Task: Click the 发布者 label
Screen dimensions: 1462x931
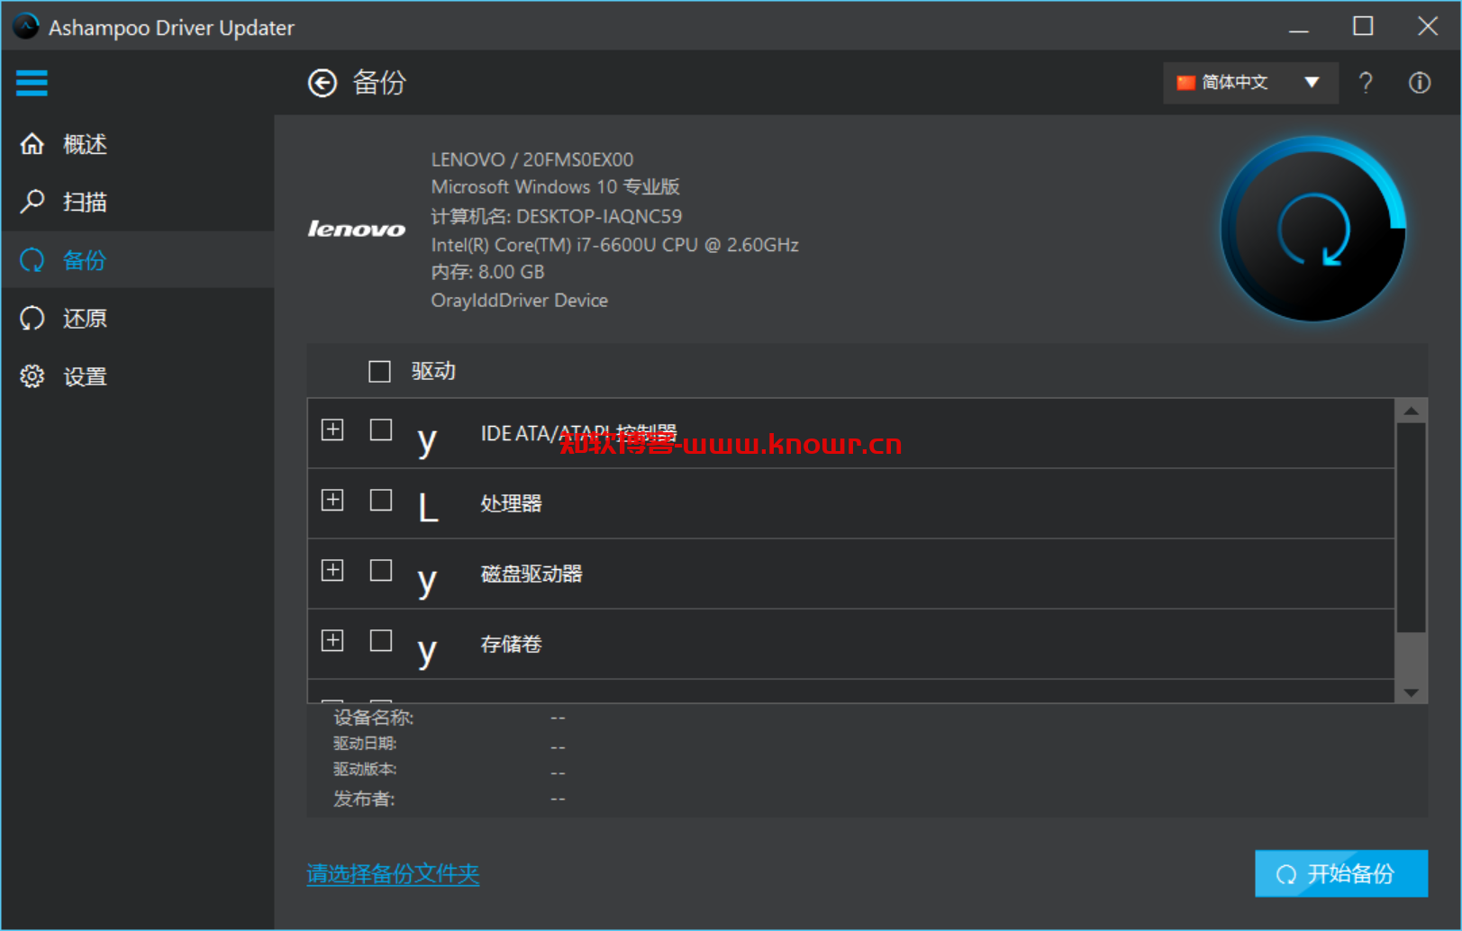Action: point(363,799)
